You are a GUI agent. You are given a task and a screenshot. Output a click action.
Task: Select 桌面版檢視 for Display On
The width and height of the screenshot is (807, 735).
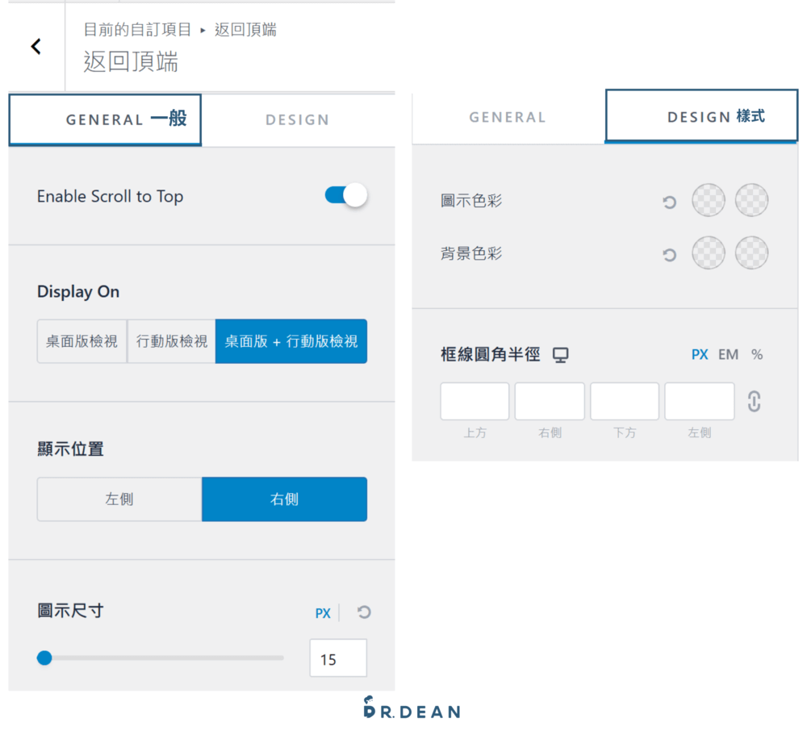(x=82, y=341)
